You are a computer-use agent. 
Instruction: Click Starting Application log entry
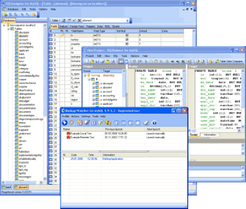coord(112,159)
